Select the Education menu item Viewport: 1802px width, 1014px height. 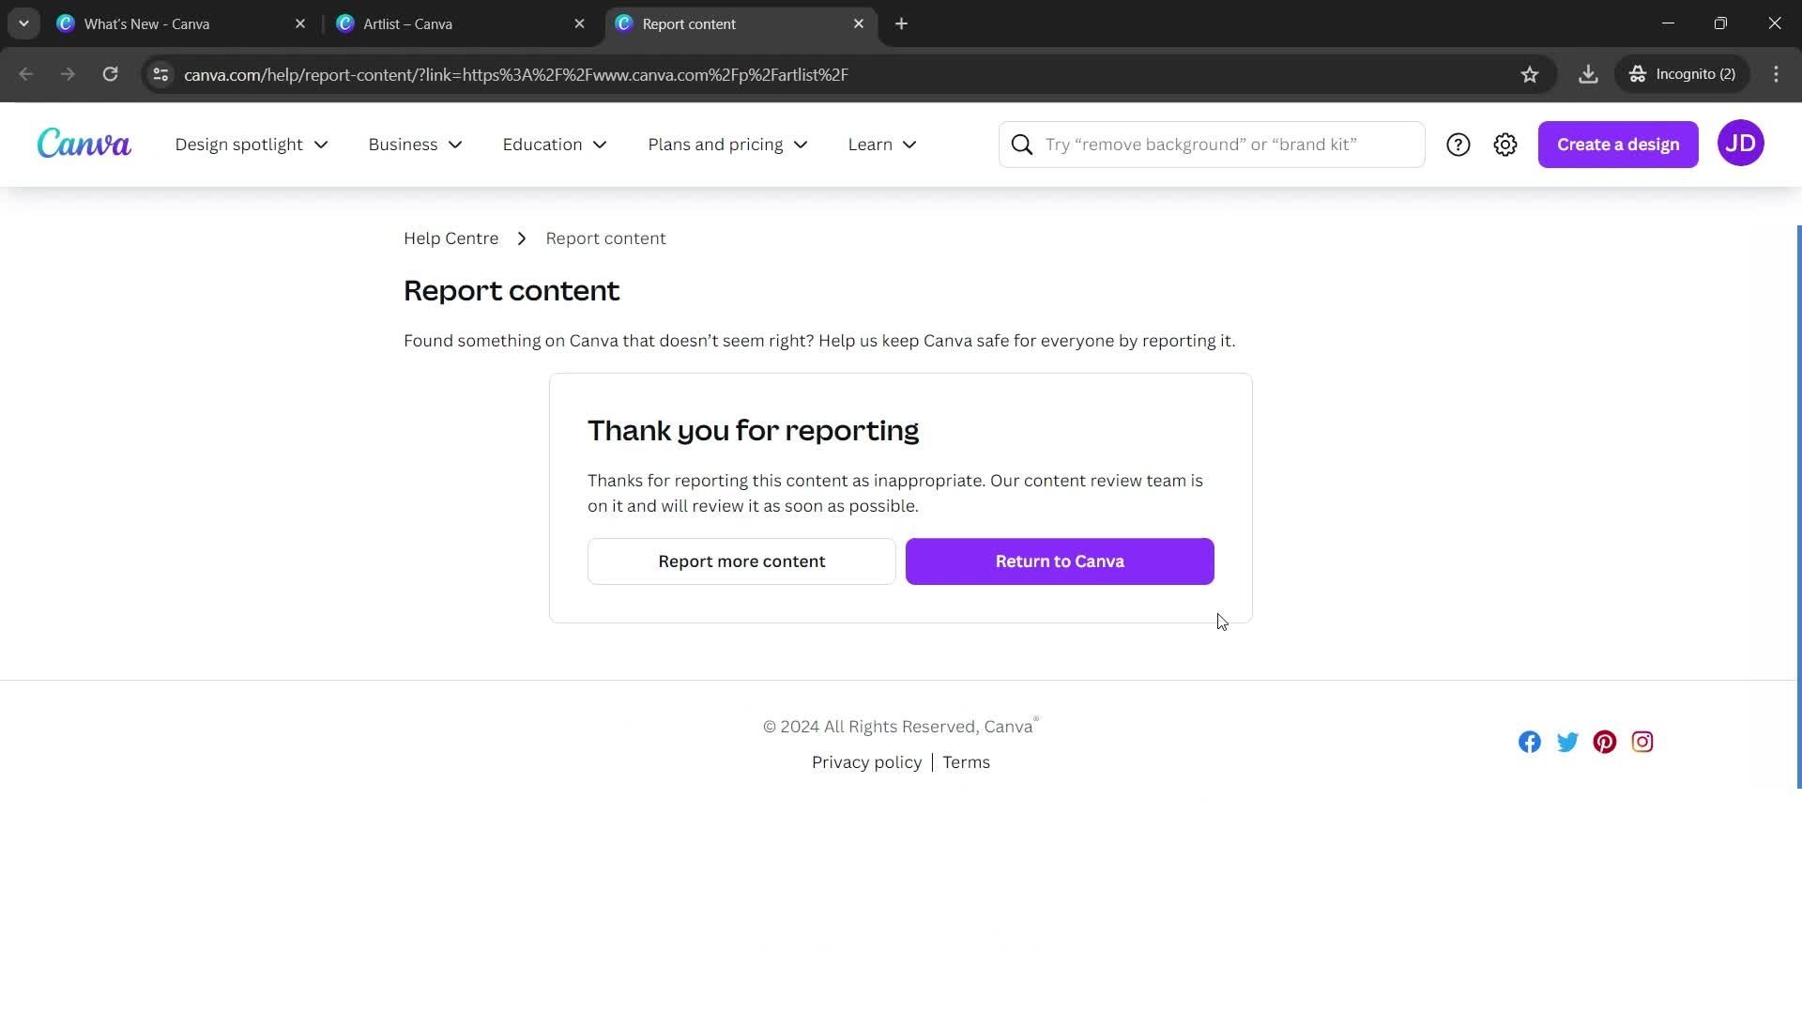(555, 144)
